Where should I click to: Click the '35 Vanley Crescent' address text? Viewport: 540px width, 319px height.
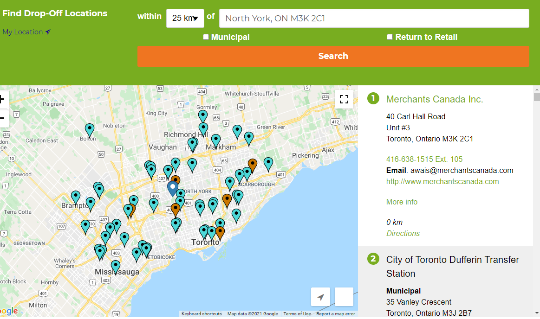coord(418,302)
